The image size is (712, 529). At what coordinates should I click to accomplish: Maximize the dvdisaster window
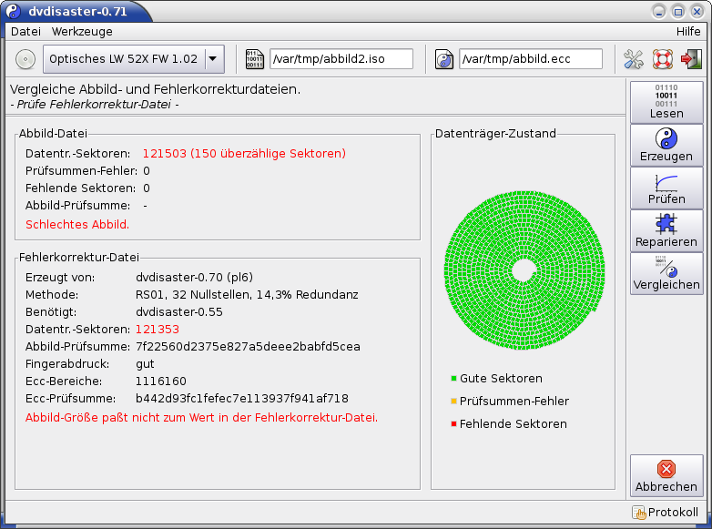[678, 11]
